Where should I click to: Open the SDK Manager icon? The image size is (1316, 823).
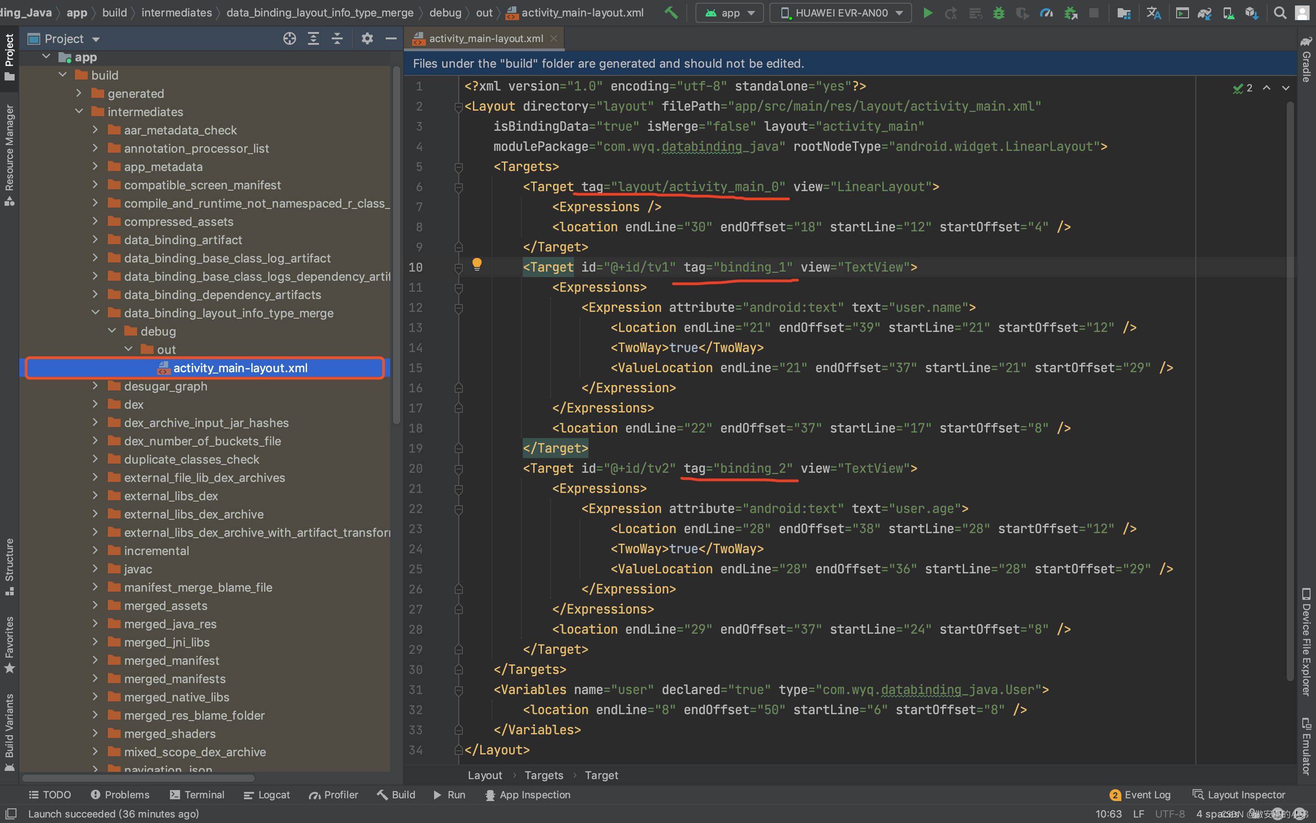1252,12
